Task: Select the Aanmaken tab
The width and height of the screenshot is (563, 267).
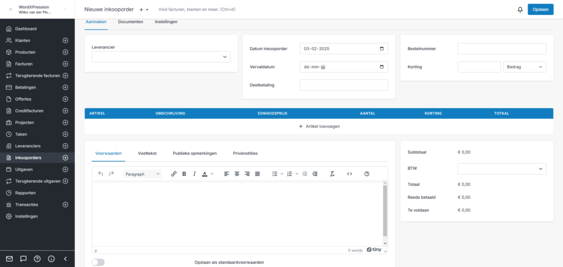Action: point(96,22)
